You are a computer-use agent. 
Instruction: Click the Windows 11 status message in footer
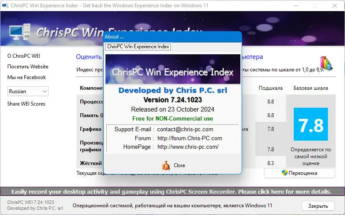172,206
